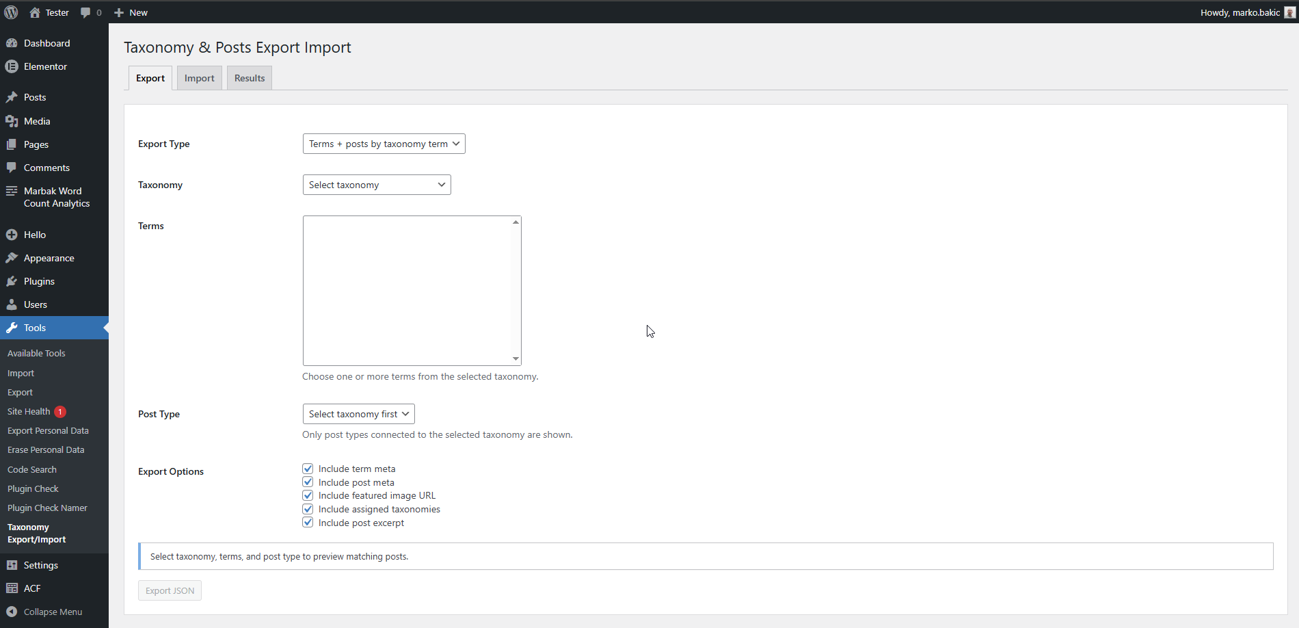1299x628 pixels.
Task: Open Site Health submenu item
Action: pyautogui.click(x=29, y=412)
